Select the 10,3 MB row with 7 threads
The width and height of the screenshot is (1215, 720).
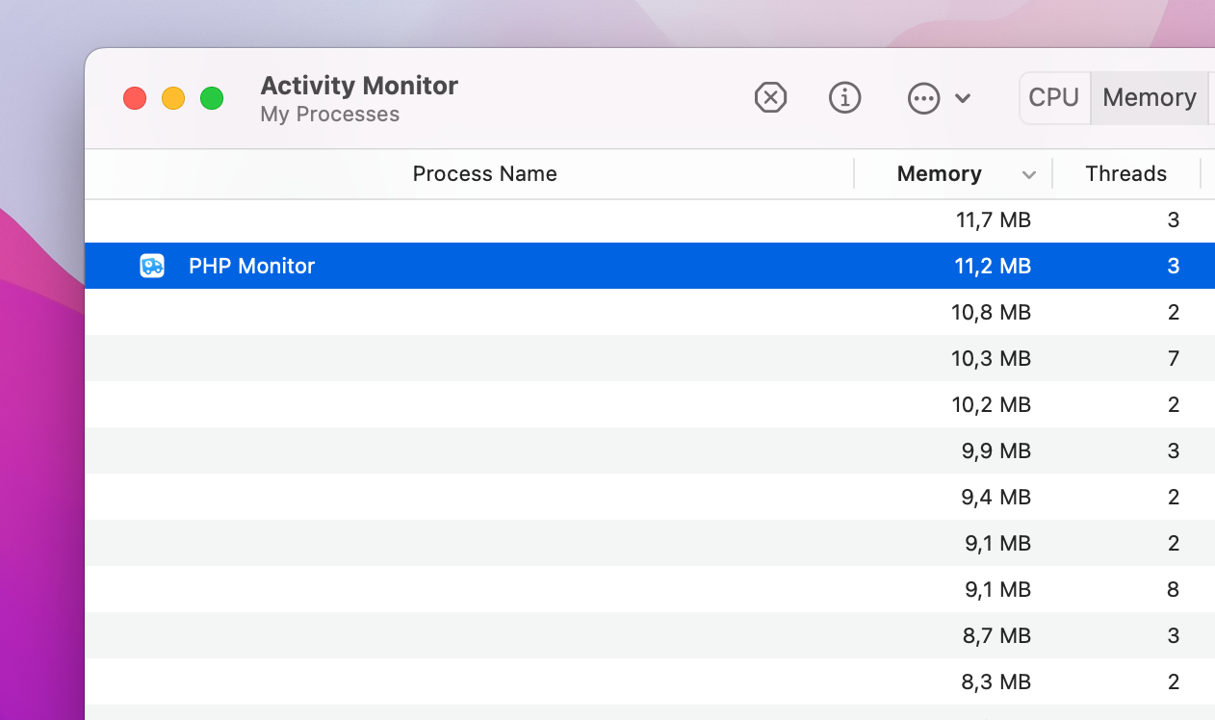pos(650,358)
